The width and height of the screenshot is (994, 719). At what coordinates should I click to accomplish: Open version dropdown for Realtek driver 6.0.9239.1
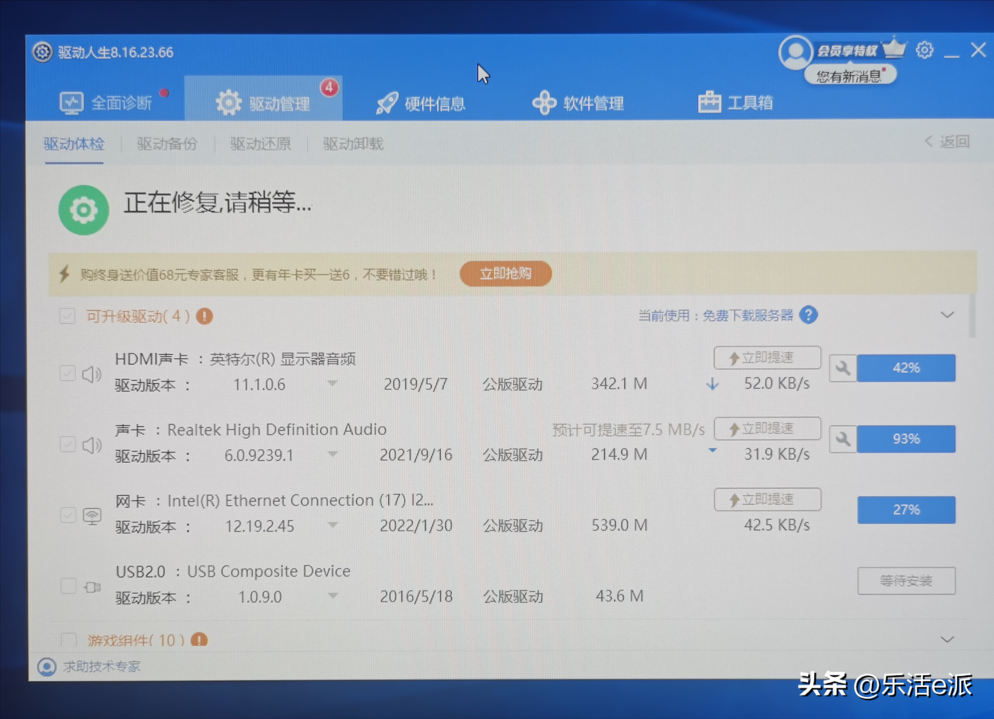pos(333,454)
